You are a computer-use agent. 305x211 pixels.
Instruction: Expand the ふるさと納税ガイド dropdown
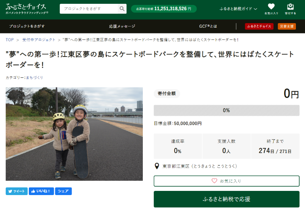238,9
